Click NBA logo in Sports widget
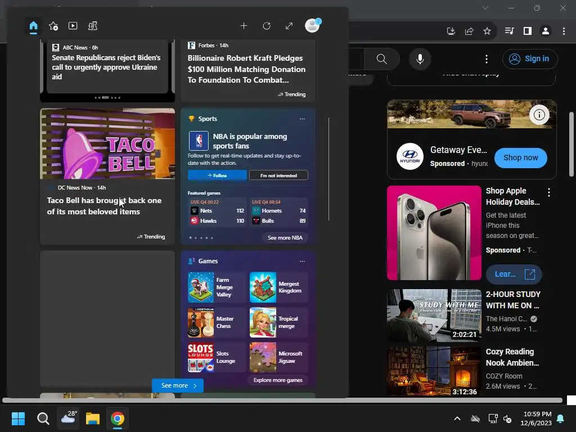This screenshot has height=432, width=576. coord(199,141)
